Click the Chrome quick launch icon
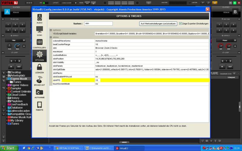Viewport: 242px width, 151px height. pyautogui.click(x=29, y=148)
